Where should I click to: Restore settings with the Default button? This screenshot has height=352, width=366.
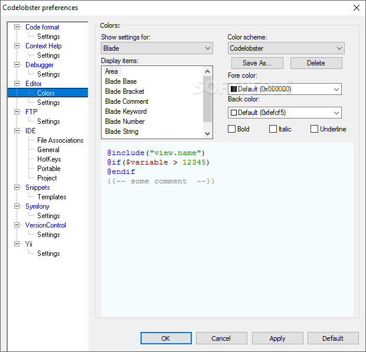(x=333, y=338)
